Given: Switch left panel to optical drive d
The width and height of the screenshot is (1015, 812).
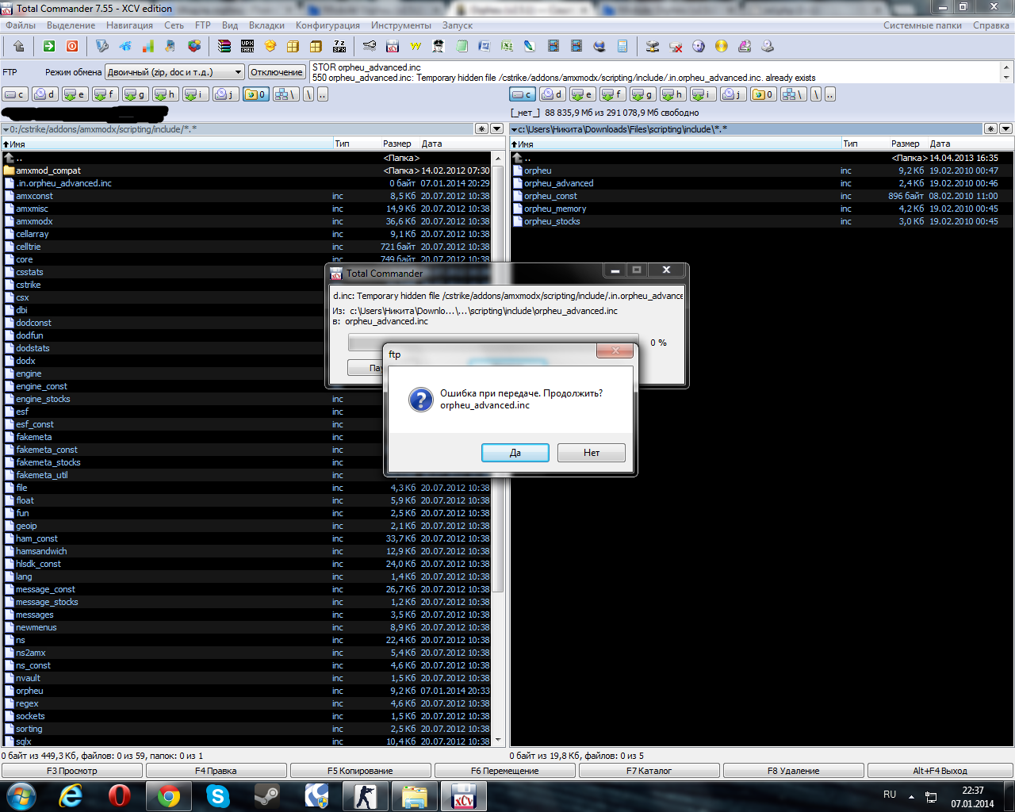Looking at the screenshot, I should point(45,94).
